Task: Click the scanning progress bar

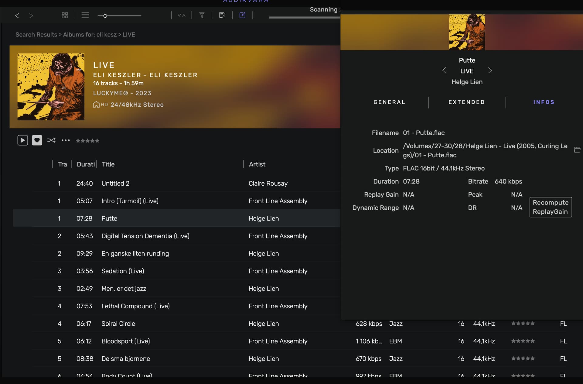Action: 304,17
